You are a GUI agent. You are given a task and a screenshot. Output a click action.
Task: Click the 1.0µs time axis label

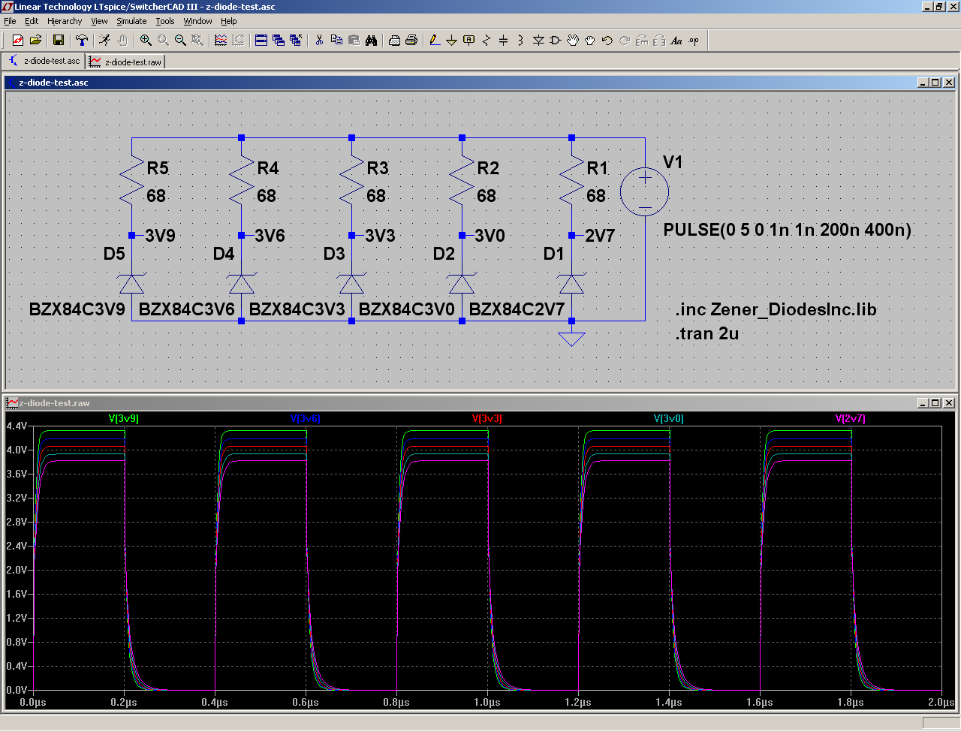tap(487, 703)
